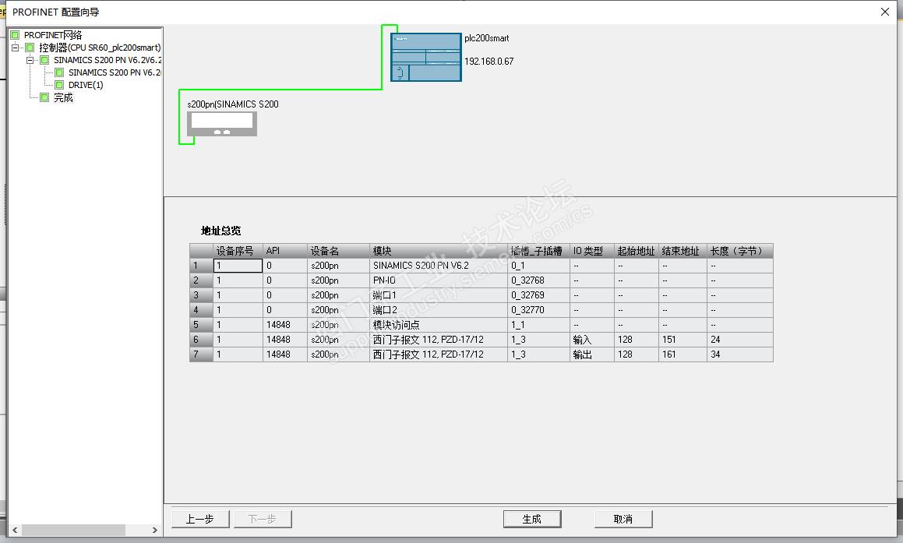Click the slot 0_32769 cell
The image size is (903, 543).
(539, 295)
